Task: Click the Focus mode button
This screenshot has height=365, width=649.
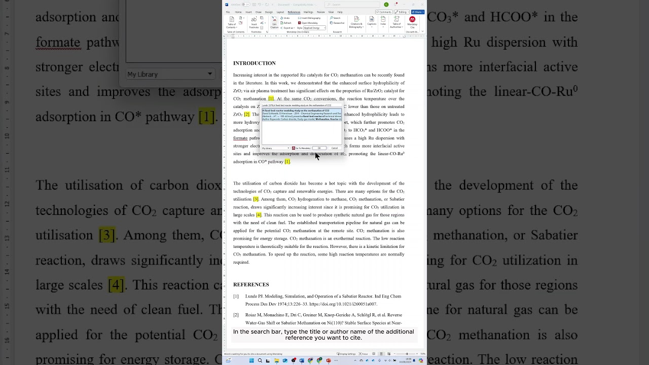Action: 363,354
